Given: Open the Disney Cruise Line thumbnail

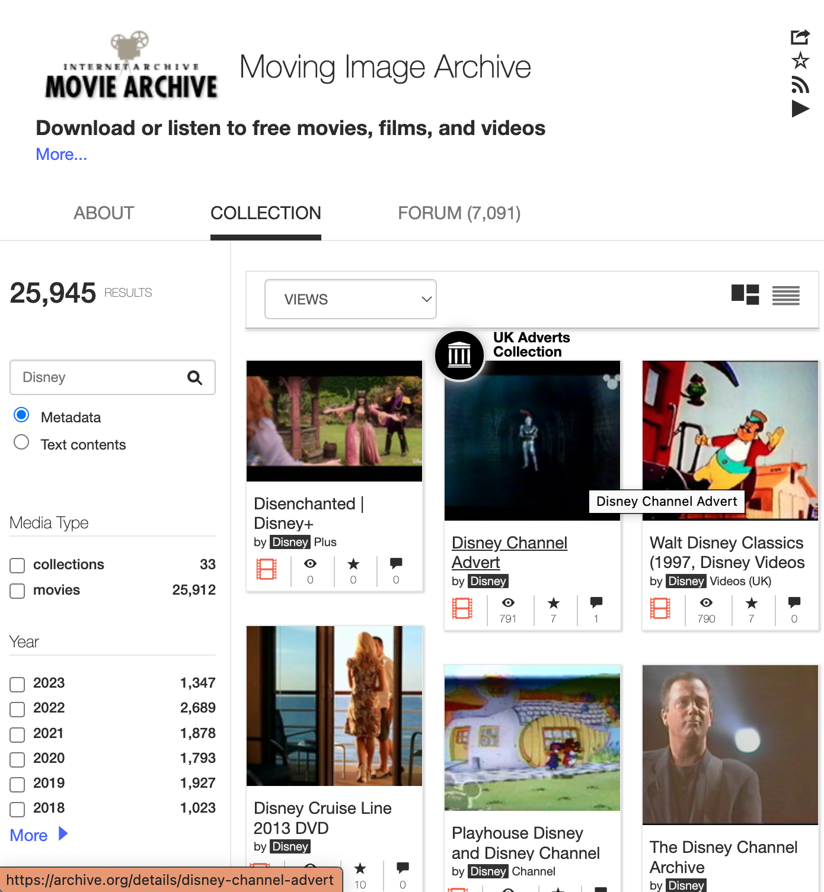Looking at the screenshot, I should (x=334, y=706).
